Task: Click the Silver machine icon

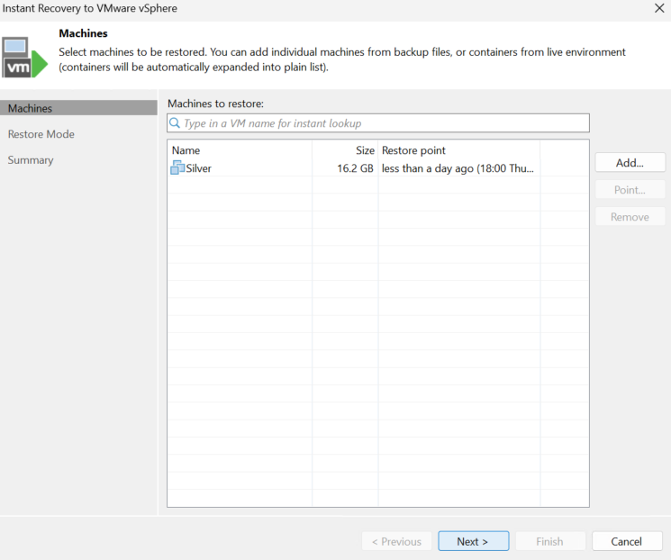Action: click(x=177, y=167)
